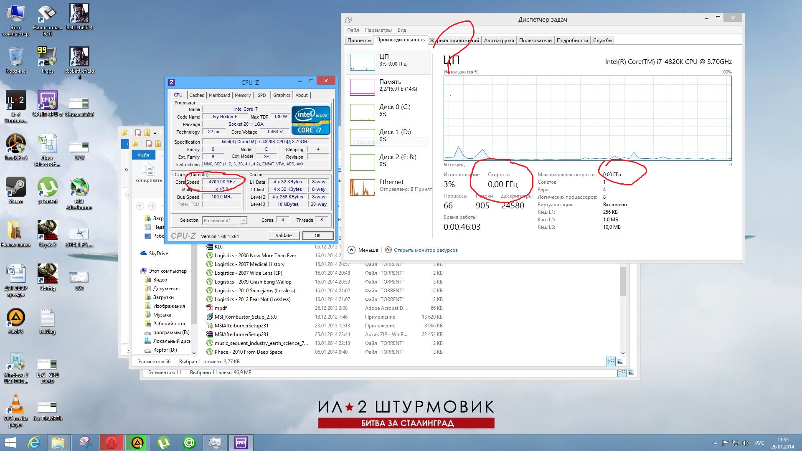
Task: Switch Explorer to large thumbnails view
Action: coord(621,361)
